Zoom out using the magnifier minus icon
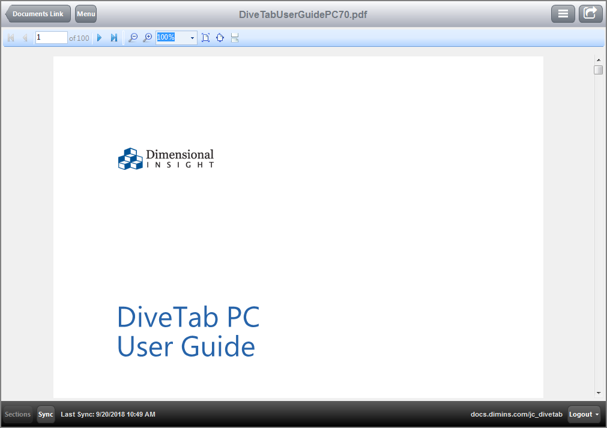This screenshot has width=607, height=428. pos(133,37)
